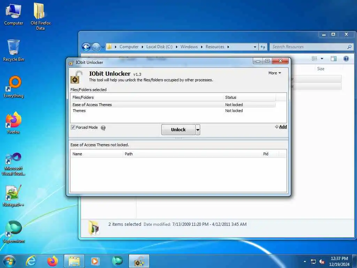
Task: Close the IObit Unlocker window
Action: [x=280, y=61]
